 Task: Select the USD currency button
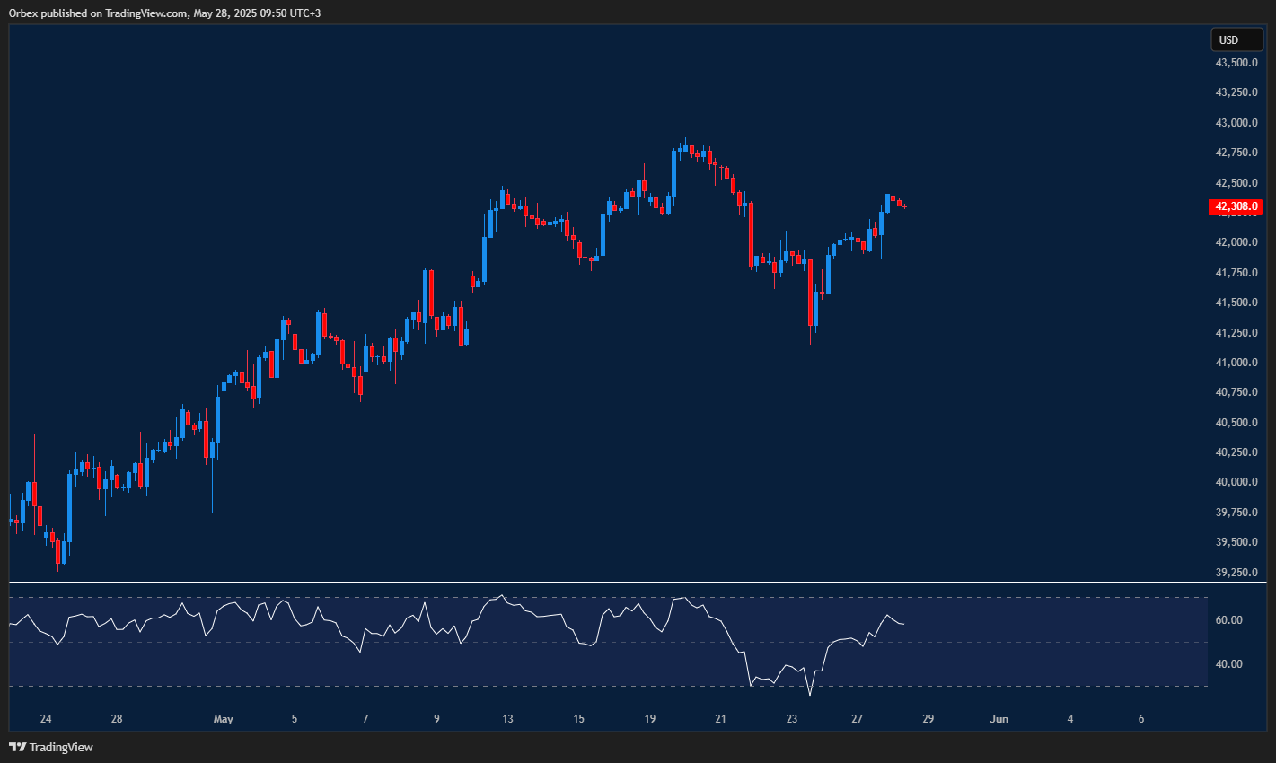pos(1236,39)
